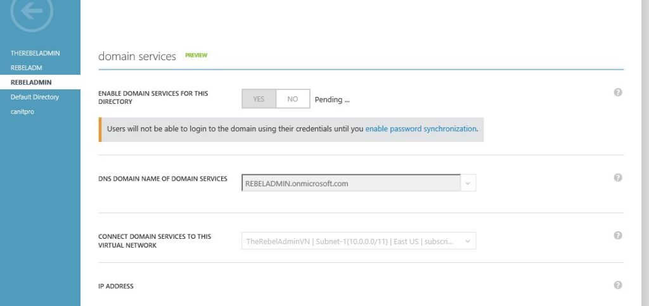Expand the DNS domain name dropdown arrow
The image size is (649, 306).
coord(468,183)
